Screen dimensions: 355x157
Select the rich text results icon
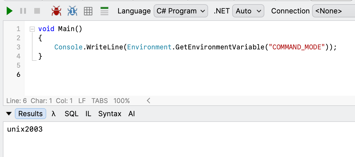[x=104, y=11]
